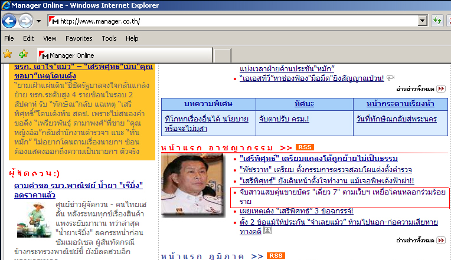Open the File menu
The height and width of the screenshot is (260, 451).
pyautogui.click(x=9, y=38)
